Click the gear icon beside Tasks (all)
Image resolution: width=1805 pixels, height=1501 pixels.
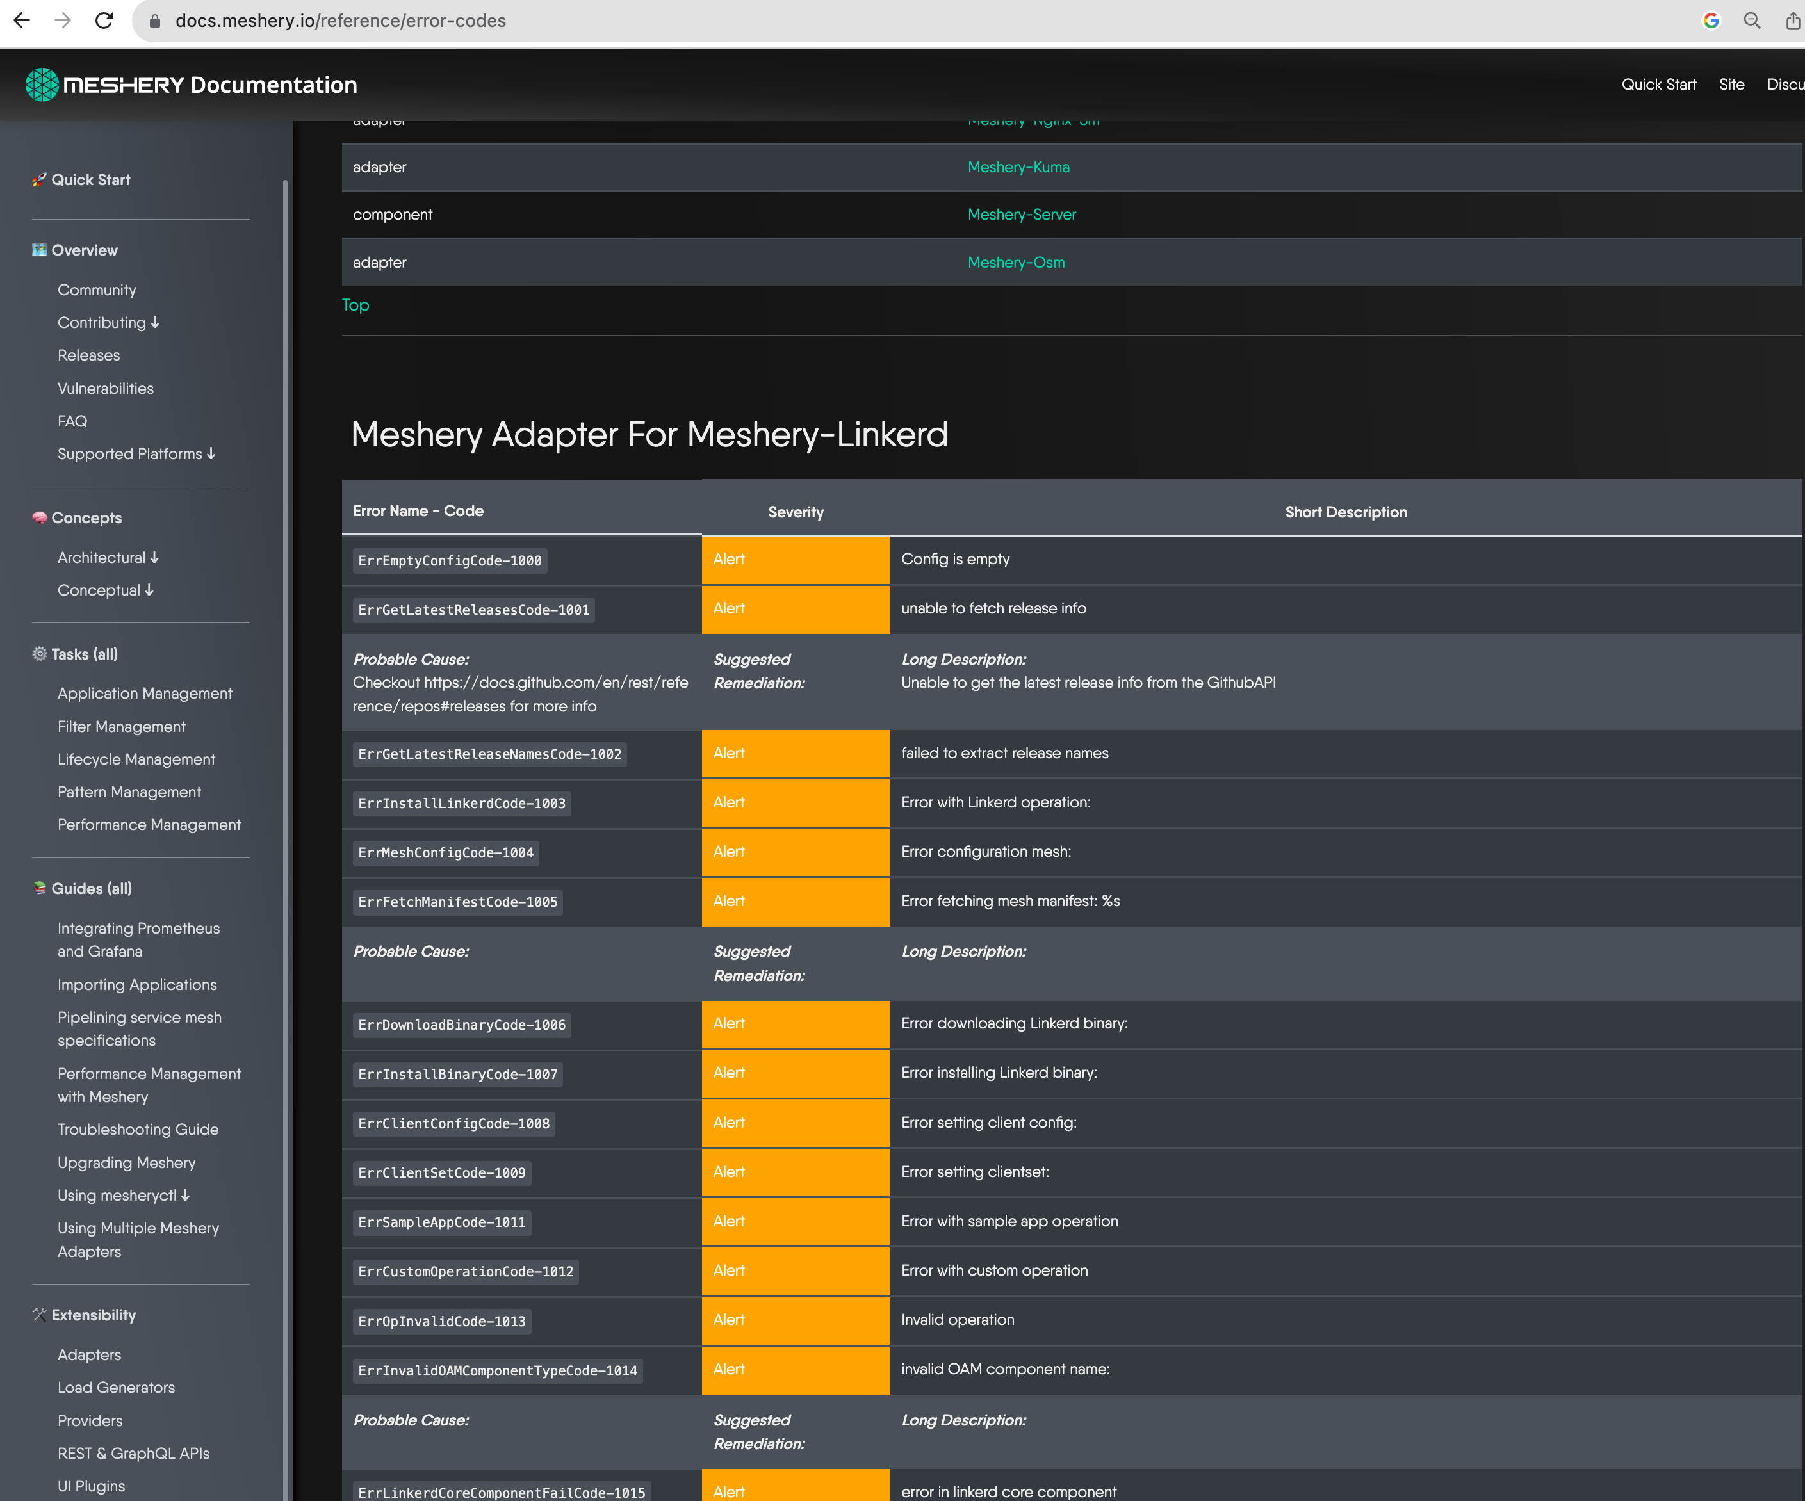(x=38, y=654)
